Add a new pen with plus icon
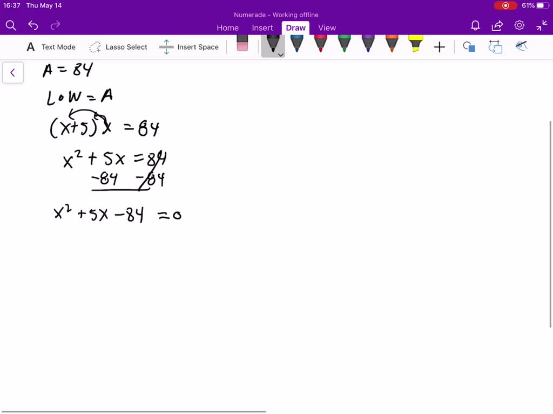Screen dimensions: 553x414 click(x=440, y=47)
